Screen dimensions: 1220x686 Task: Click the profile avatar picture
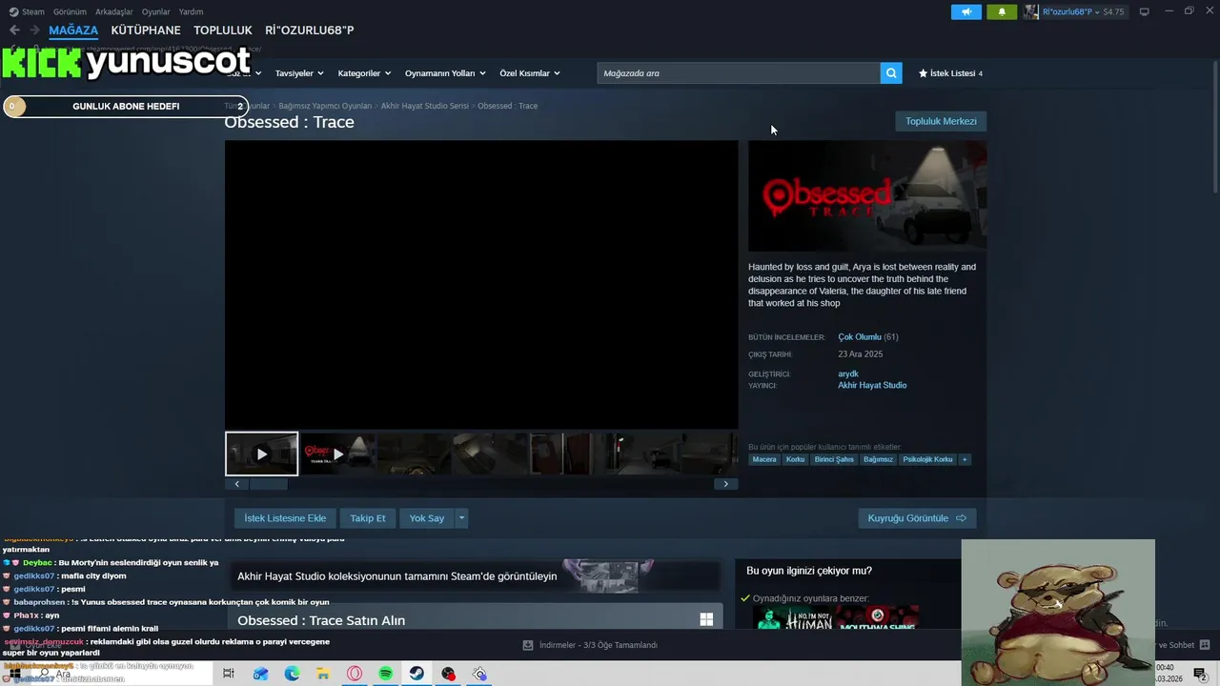tap(1031, 11)
